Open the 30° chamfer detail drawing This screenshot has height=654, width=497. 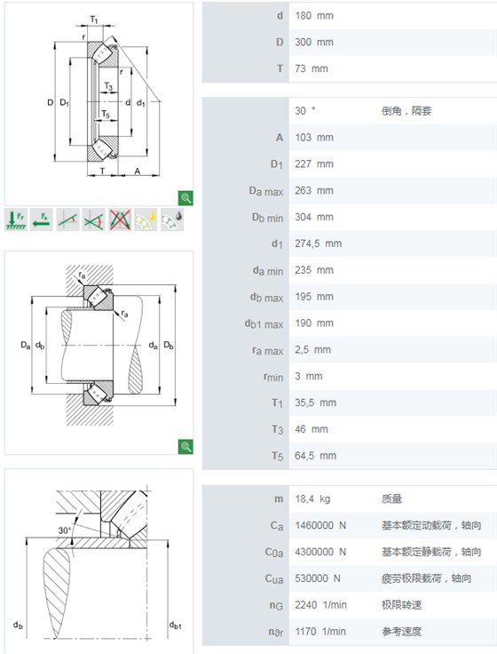pos(99,561)
